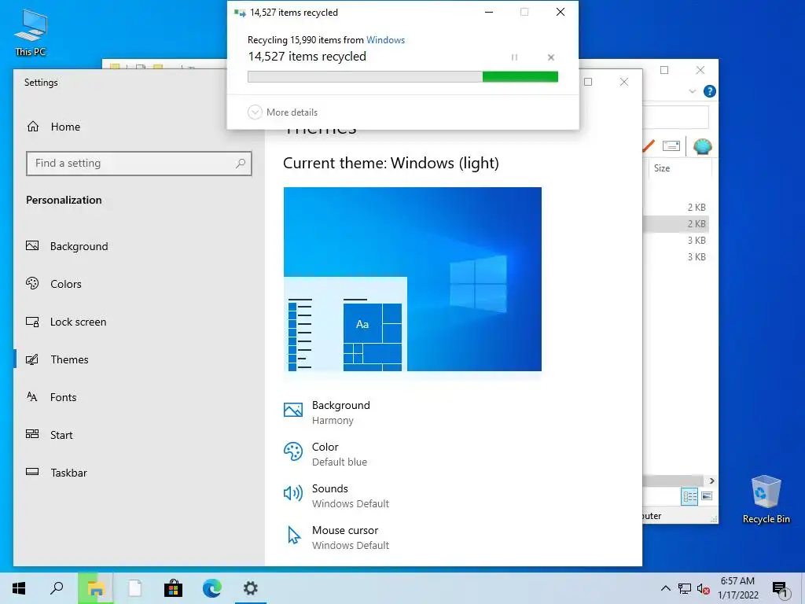
Task: Open blank document app on taskbar
Action: click(x=134, y=588)
